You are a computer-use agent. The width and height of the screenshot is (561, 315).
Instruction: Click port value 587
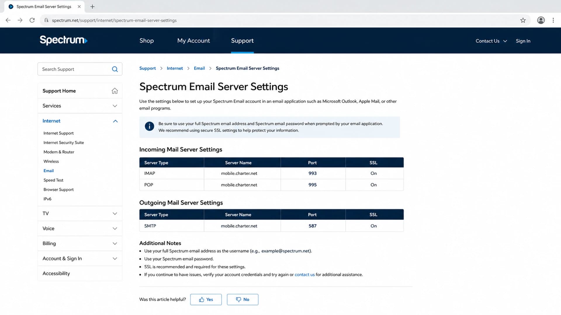tap(312, 226)
